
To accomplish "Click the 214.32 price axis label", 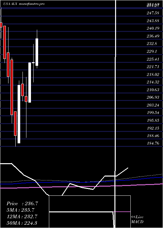I will pyautogui.click(x=153, y=82).
